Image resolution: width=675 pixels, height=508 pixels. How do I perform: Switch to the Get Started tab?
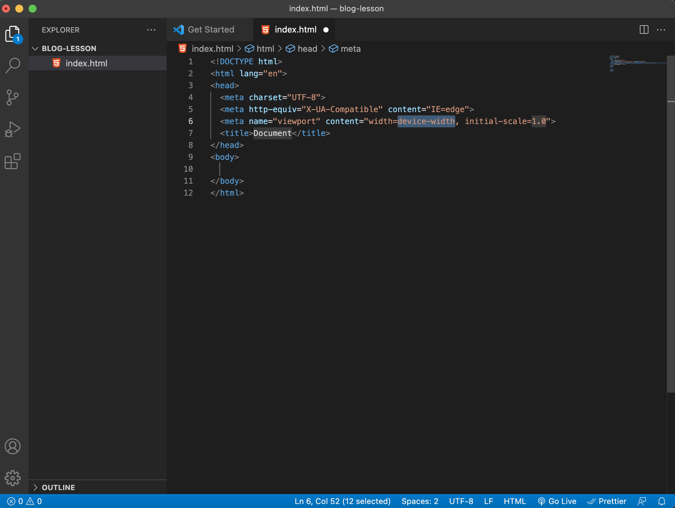(210, 30)
